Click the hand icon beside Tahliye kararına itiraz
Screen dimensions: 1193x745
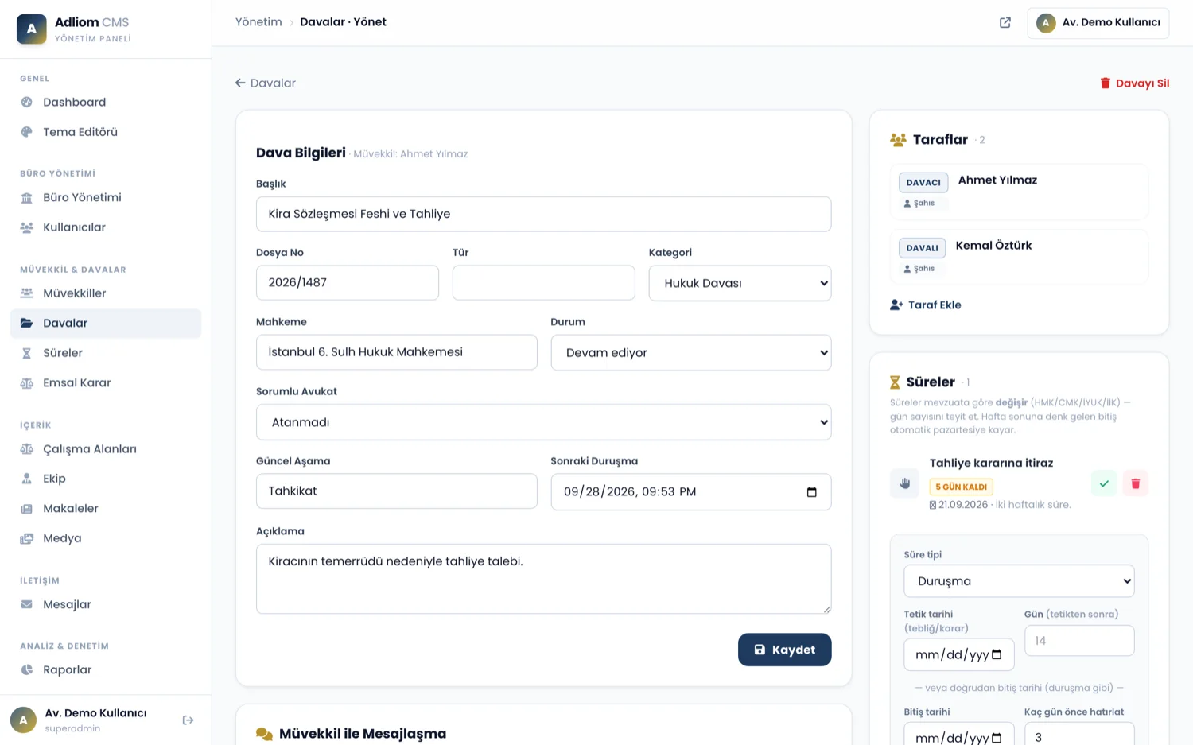click(905, 483)
